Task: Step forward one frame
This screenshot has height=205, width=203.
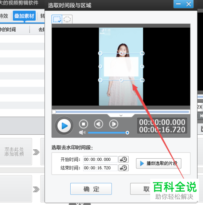Action: pyautogui.click(x=114, y=124)
